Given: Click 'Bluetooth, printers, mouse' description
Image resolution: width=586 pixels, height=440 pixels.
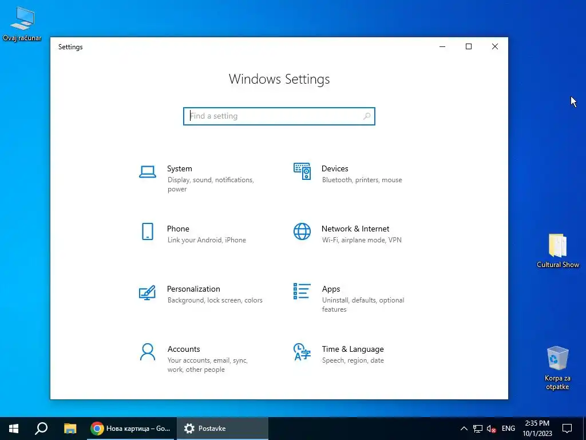Looking at the screenshot, I should pyautogui.click(x=362, y=180).
